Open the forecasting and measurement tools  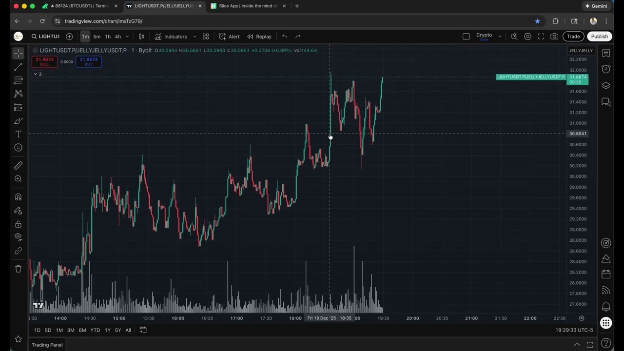click(18, 107)
